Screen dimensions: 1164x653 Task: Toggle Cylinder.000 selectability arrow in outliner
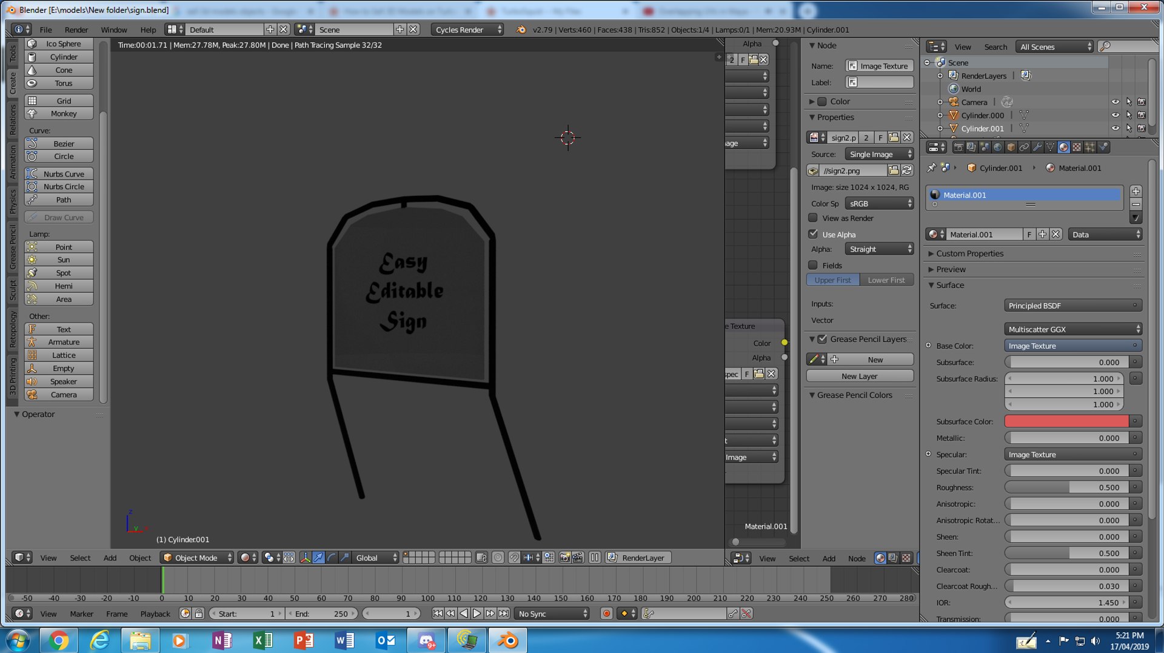(x=1128, y=115)
